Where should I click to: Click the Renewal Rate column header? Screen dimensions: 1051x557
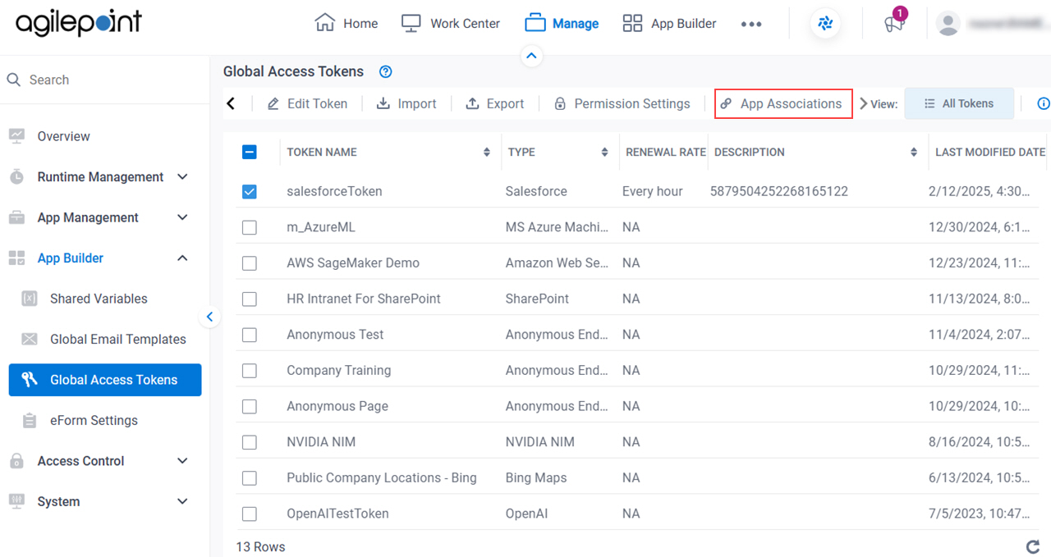665,152
